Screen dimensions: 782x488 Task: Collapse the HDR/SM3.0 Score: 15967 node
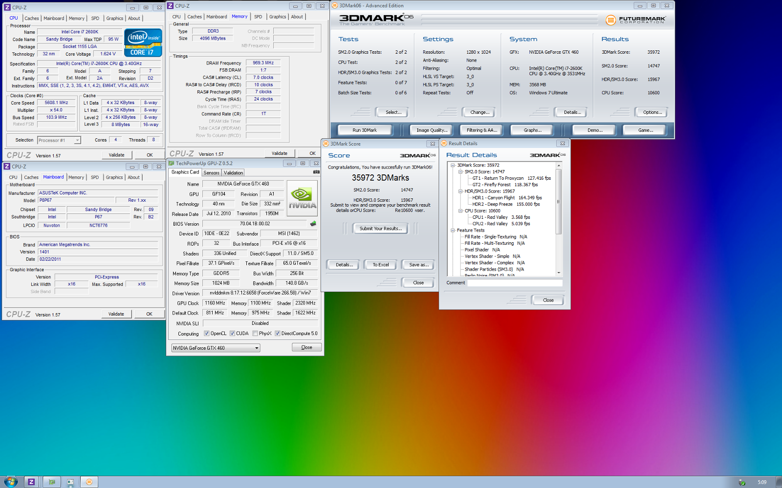[460, 191]
